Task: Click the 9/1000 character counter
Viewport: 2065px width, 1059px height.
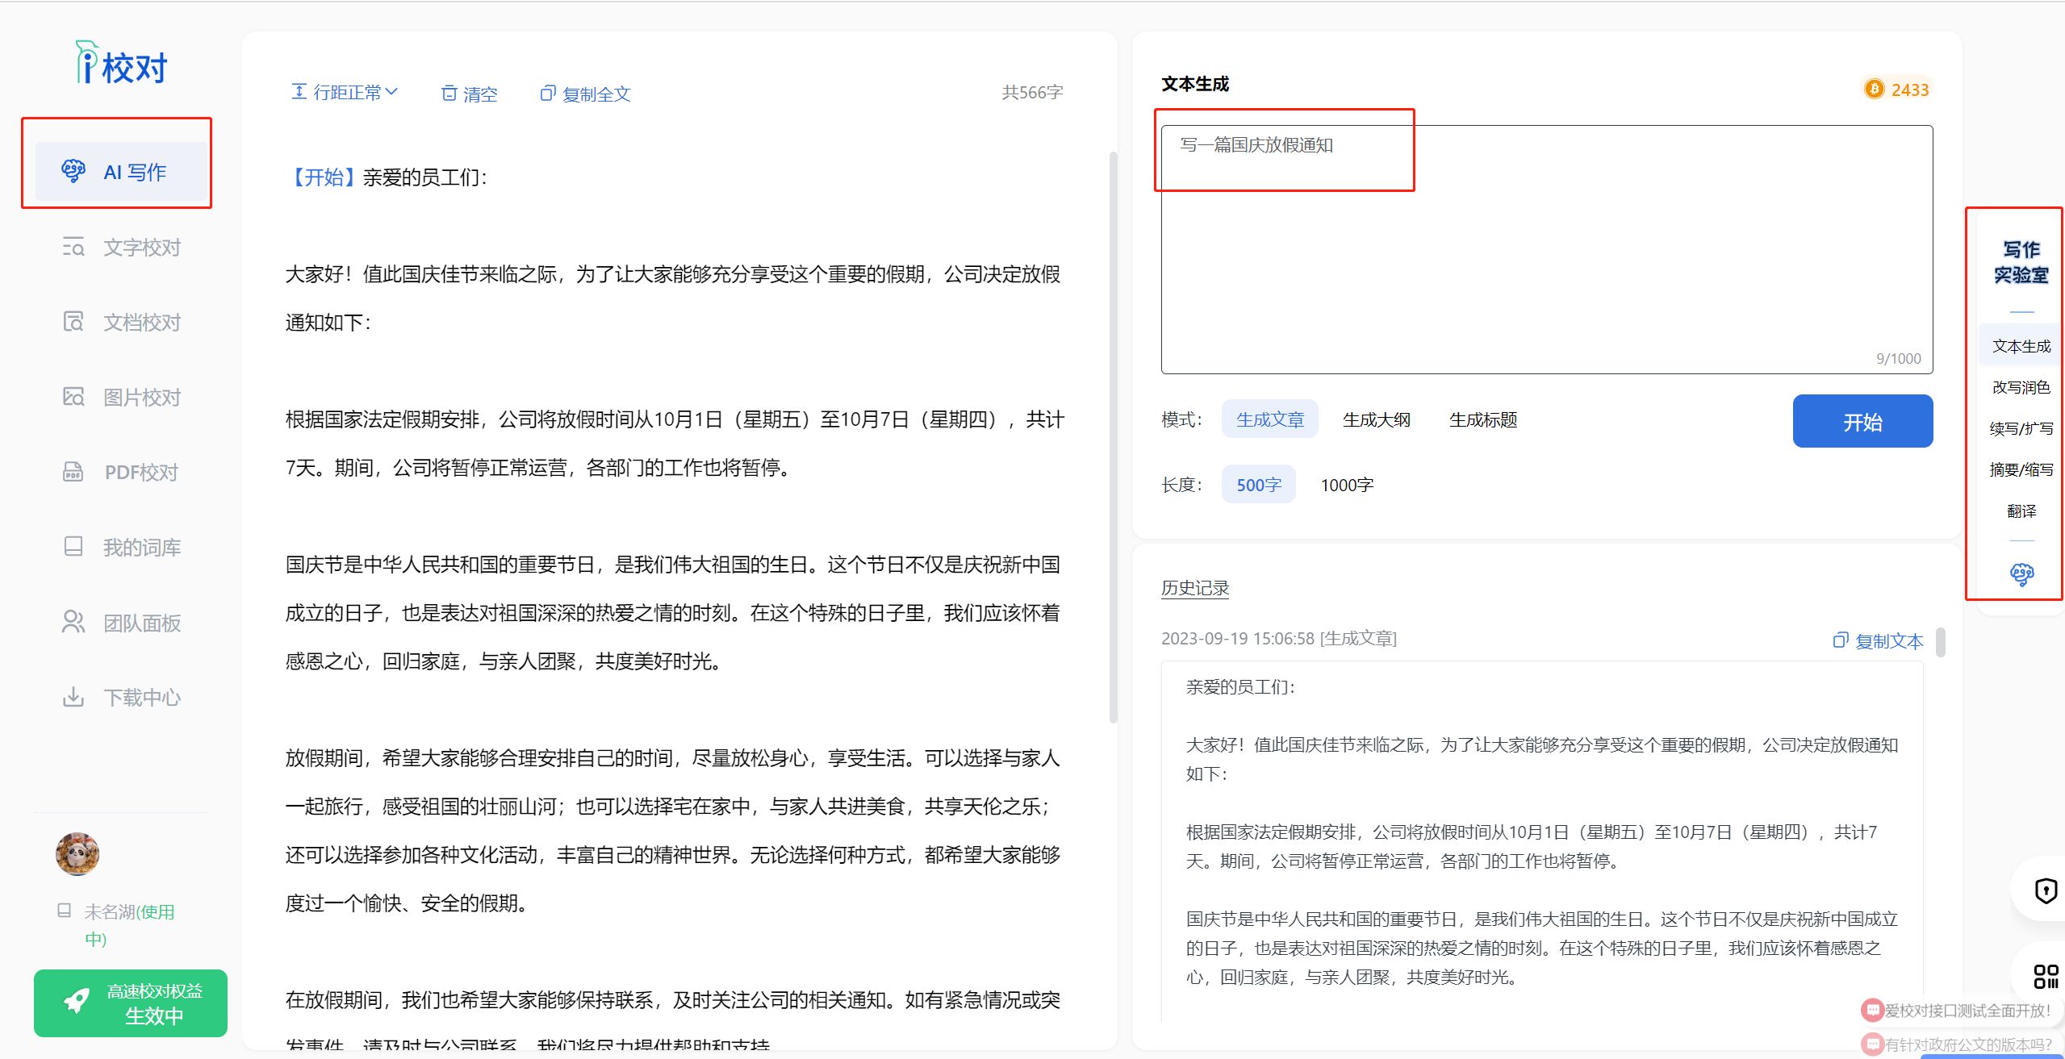Action: [x=1898, y=358]
